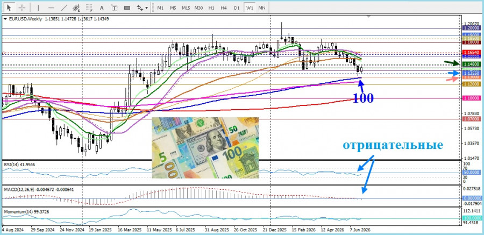Choose the vertical line drawing tool
Screen dimensions: 484x235
point(38,8)
